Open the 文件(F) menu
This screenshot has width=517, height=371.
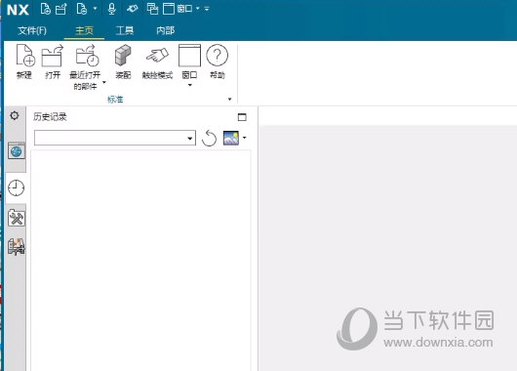tap(32, 30)
